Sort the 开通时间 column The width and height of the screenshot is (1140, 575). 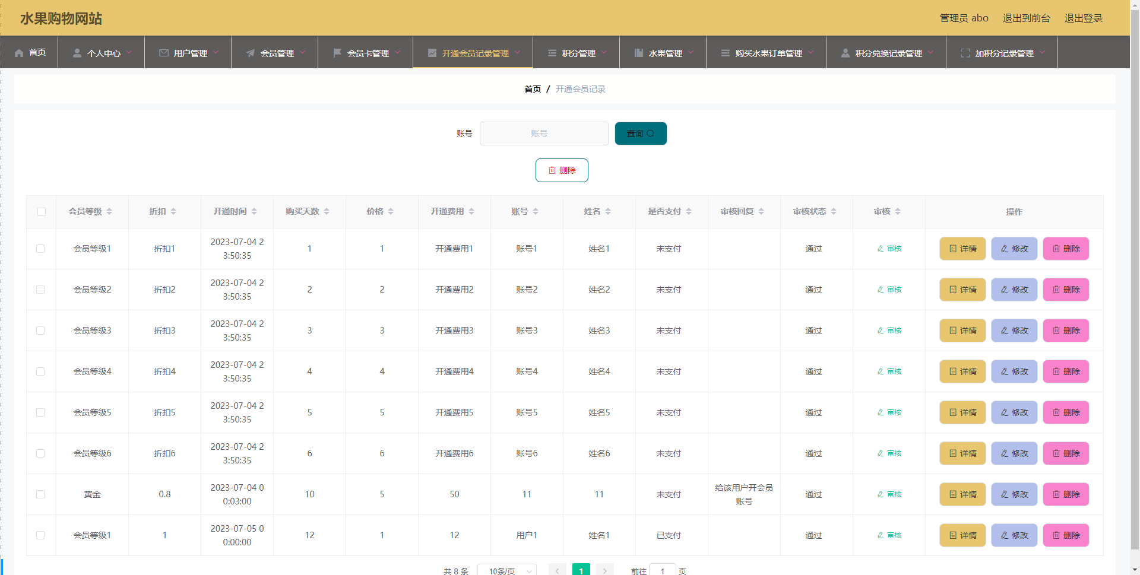tap(254, 211)
